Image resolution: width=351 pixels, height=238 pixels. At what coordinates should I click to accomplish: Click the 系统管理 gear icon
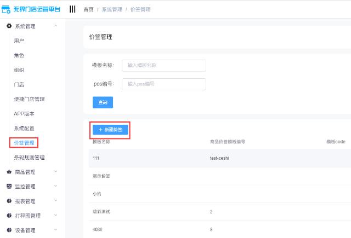pyautogui.click(x=9, y=26)
